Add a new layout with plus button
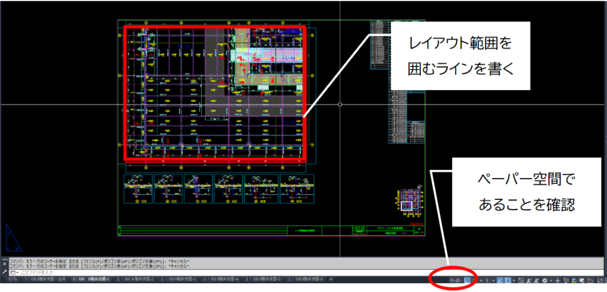Image resolution: width=607 pixels, height=292 pixels. [331, 279]
